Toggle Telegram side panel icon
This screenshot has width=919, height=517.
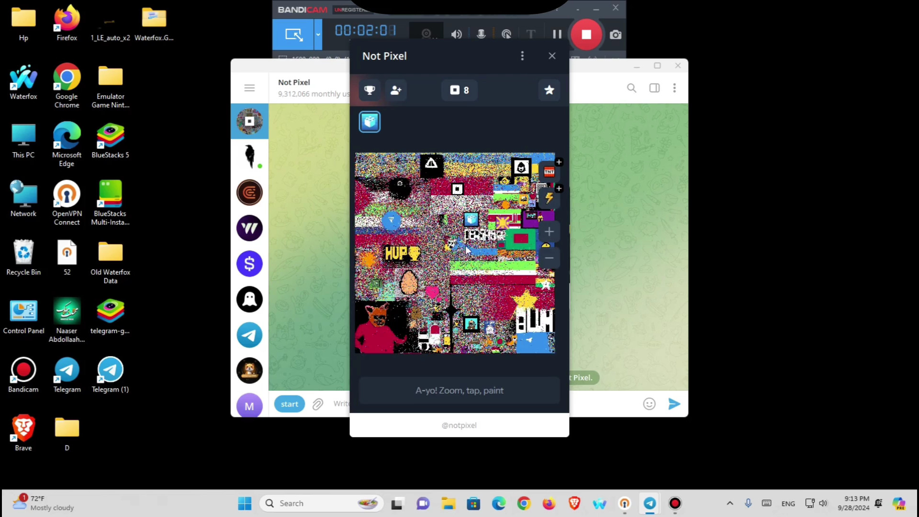(x=654, y=88)
